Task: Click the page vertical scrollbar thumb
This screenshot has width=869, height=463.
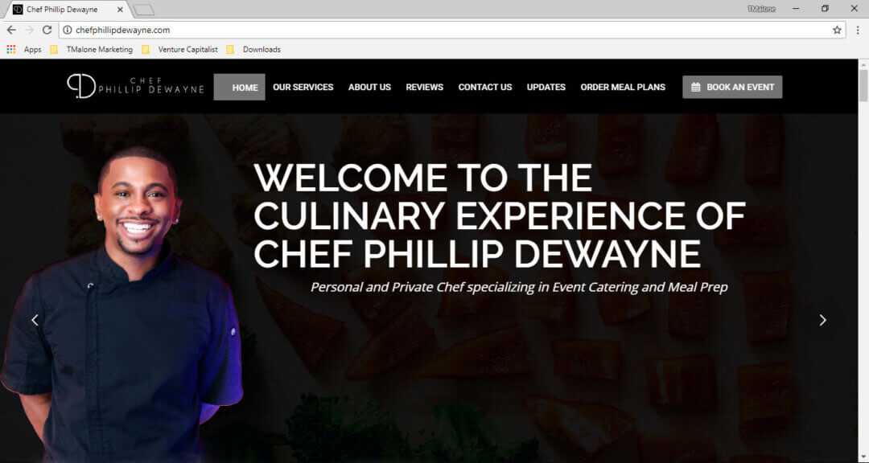Action: 863,86
